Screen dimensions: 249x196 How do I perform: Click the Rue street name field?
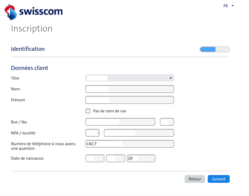click(x=120, y=122)
